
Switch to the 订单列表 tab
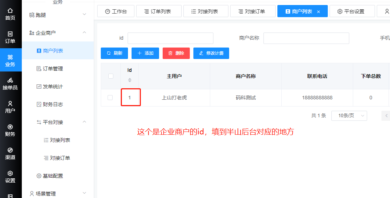coord(159,11)
